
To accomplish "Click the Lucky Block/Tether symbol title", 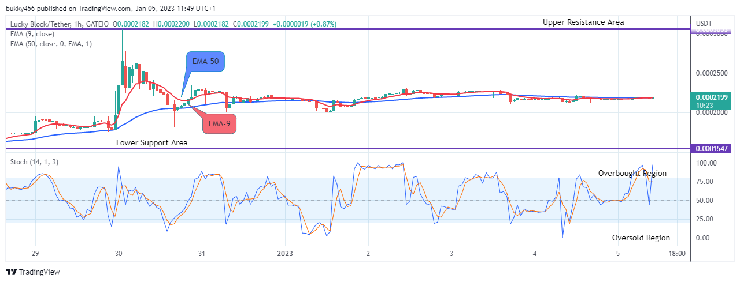I will pos(44,24).
